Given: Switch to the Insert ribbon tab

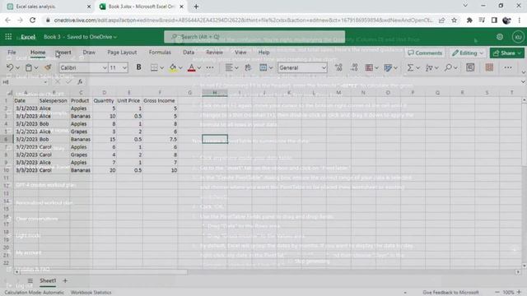Looking at the screenshot, I should (x=63, y=53).
